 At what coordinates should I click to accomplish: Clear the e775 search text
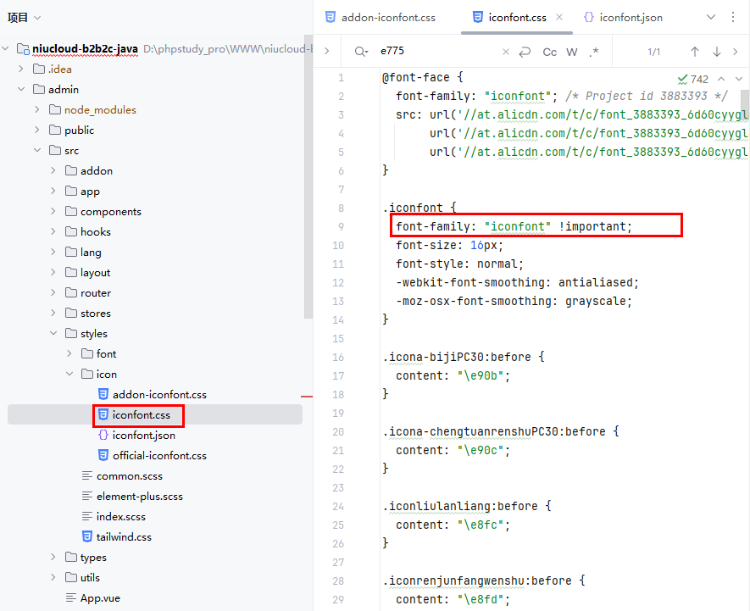tap(506, 52)
